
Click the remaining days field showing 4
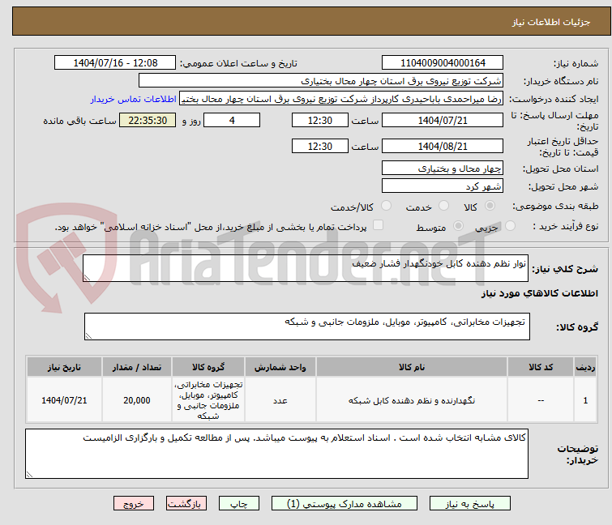[x=232, y=120]
